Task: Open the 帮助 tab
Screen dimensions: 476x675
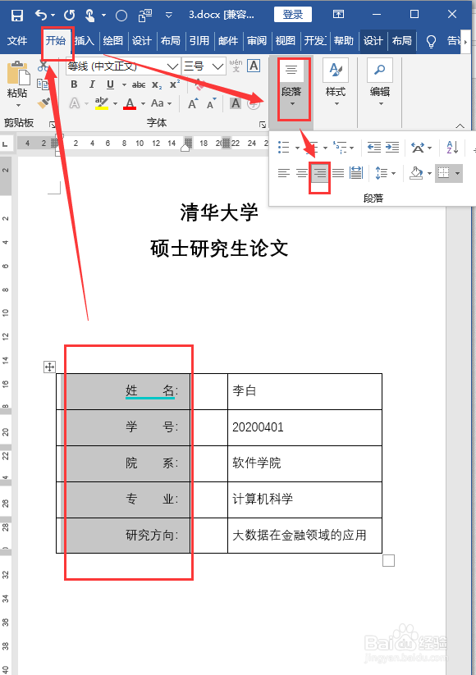Action: coord(343,41)
